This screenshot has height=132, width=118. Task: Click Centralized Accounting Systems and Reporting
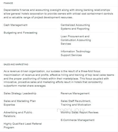(x=75, y=27)
